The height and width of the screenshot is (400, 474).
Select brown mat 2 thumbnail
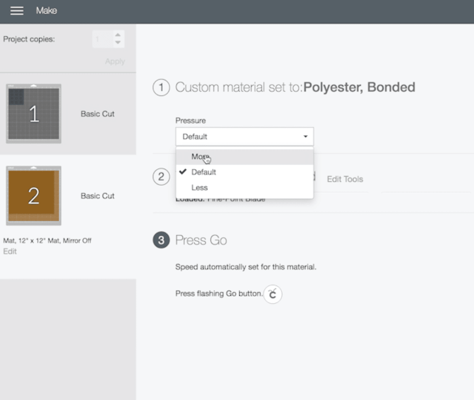pyautogui.click(x=34, y=196)
